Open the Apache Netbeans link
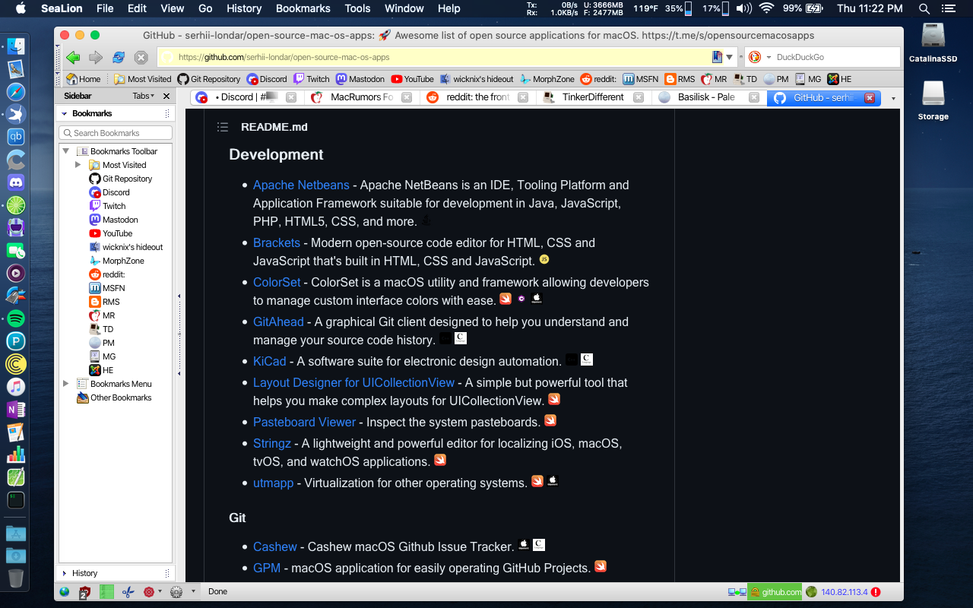Screen dimensions: 973x608 pyautogui.click(x=301, y=185)
